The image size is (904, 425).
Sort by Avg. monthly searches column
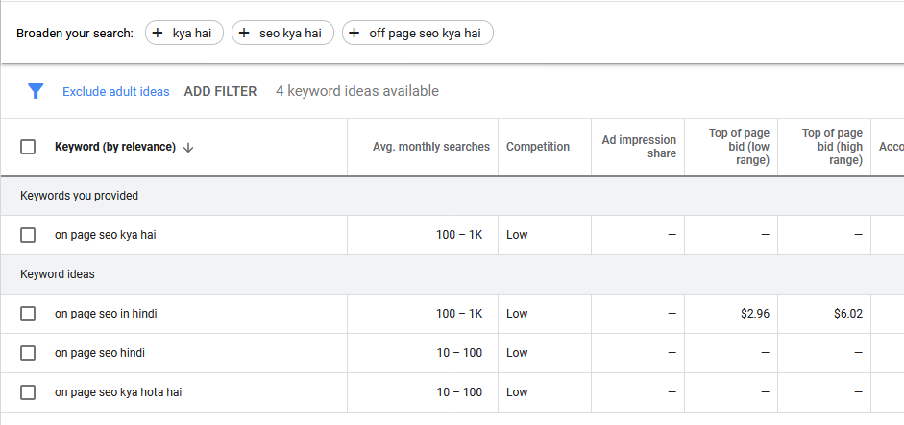click(430, 147)
